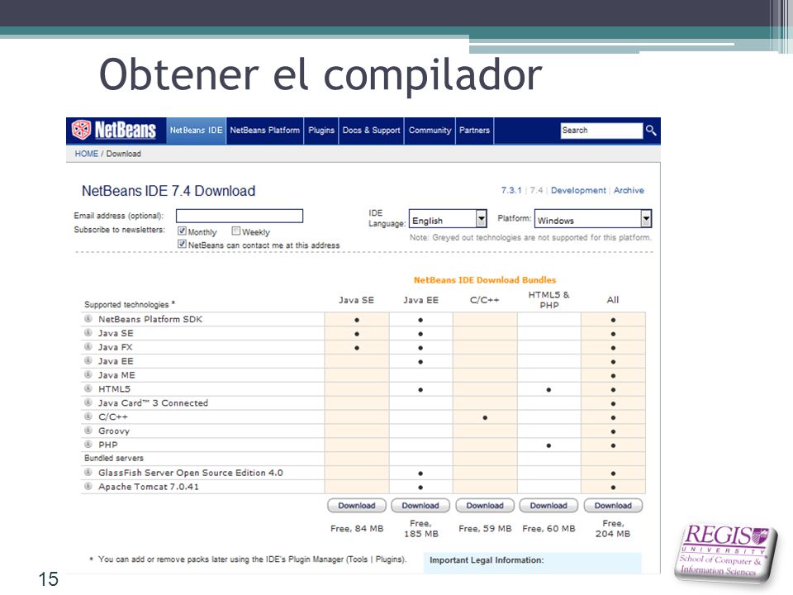
Task: Click the Java EE column header
Action: point(420,300)
